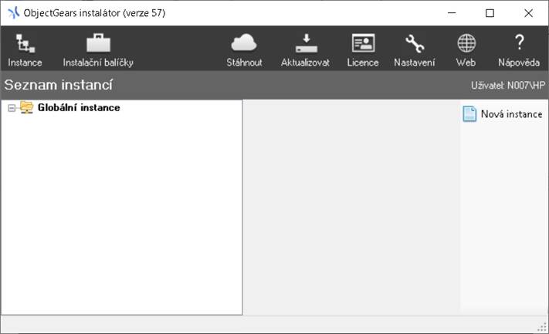Create a Nová instance
The image size is (549, 334).
[503, 114]
